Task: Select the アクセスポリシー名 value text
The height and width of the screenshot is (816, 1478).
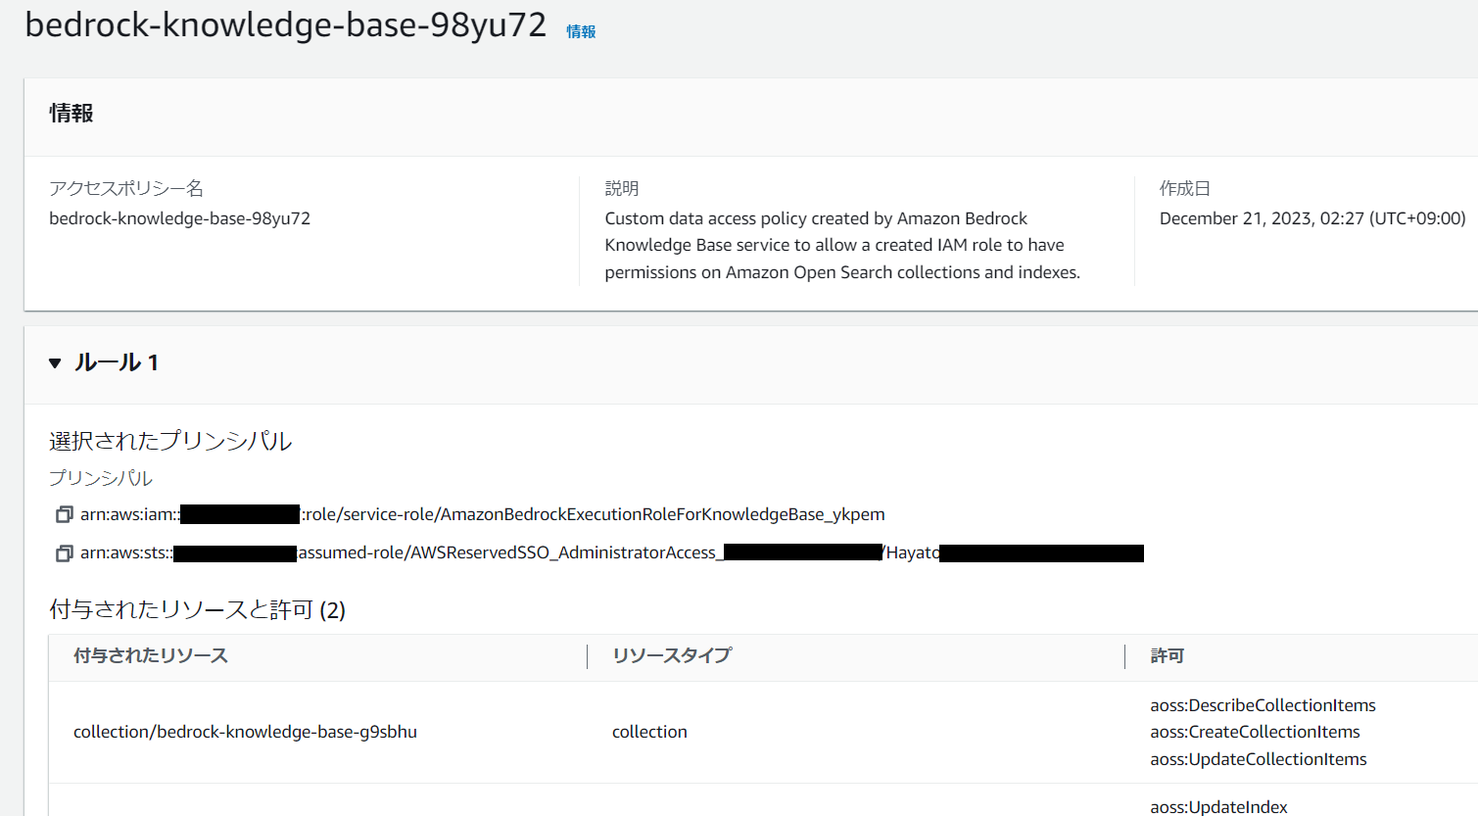Action: tap(179, 219)
